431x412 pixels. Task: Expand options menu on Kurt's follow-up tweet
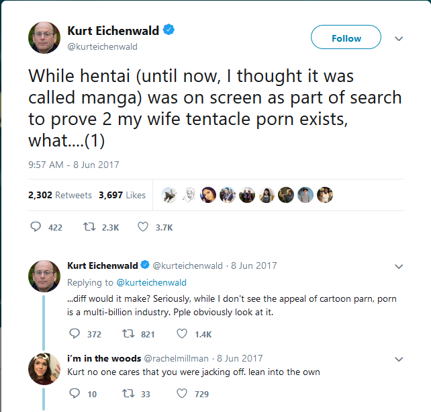[399, 266]
